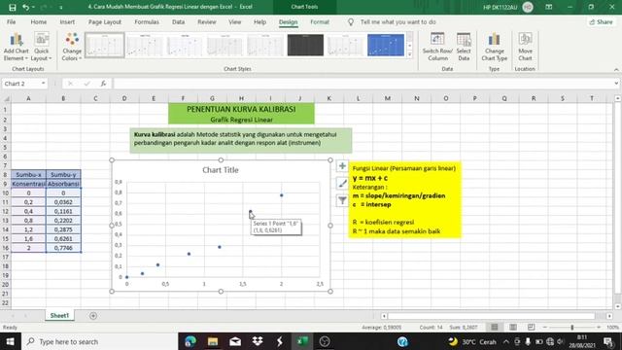This screenshot has height=350, width=622.
Task: Switch to Normal view icon
Action: (495, 328)
